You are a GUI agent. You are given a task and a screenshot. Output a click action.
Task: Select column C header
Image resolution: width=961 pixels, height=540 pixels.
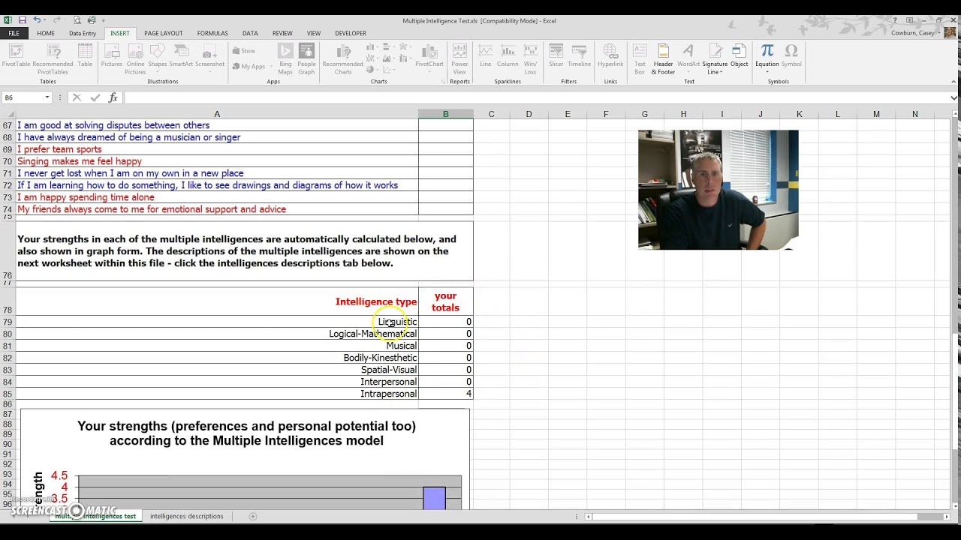click(x=491, y=114)
